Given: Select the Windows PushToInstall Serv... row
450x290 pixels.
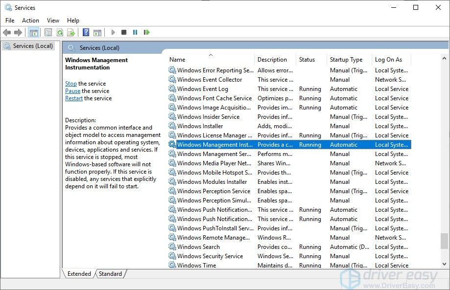Looking at the screenshot, I should click(289, 228).
